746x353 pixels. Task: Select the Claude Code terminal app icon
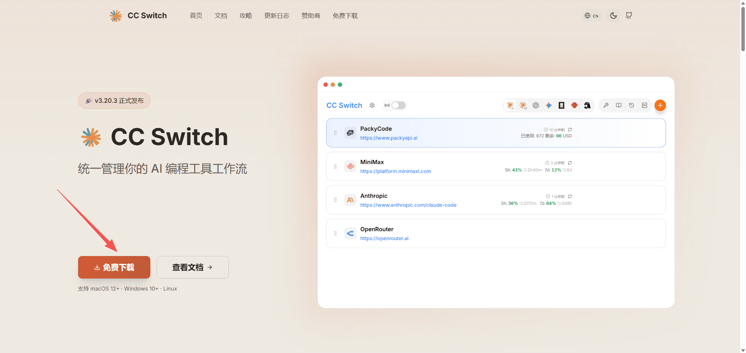(510, 105)
